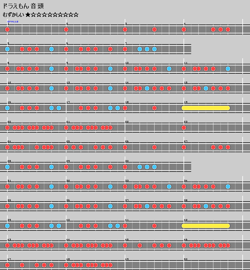Click the blue note starting measure 28
250x270 pixels.
point(7,167)
